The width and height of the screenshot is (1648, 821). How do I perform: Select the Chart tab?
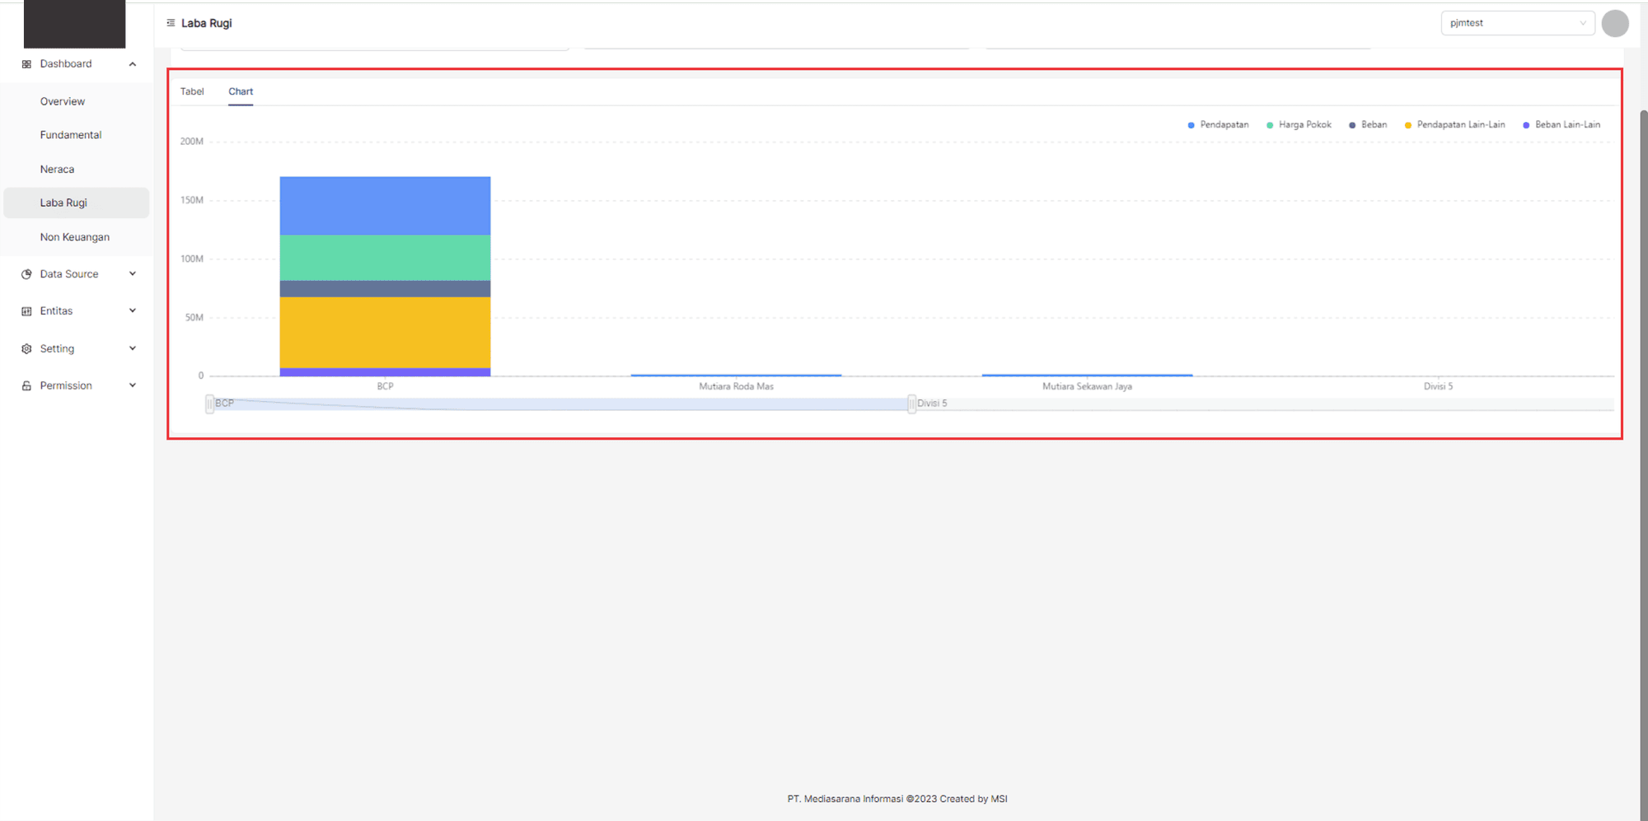[x=241, y=91]
